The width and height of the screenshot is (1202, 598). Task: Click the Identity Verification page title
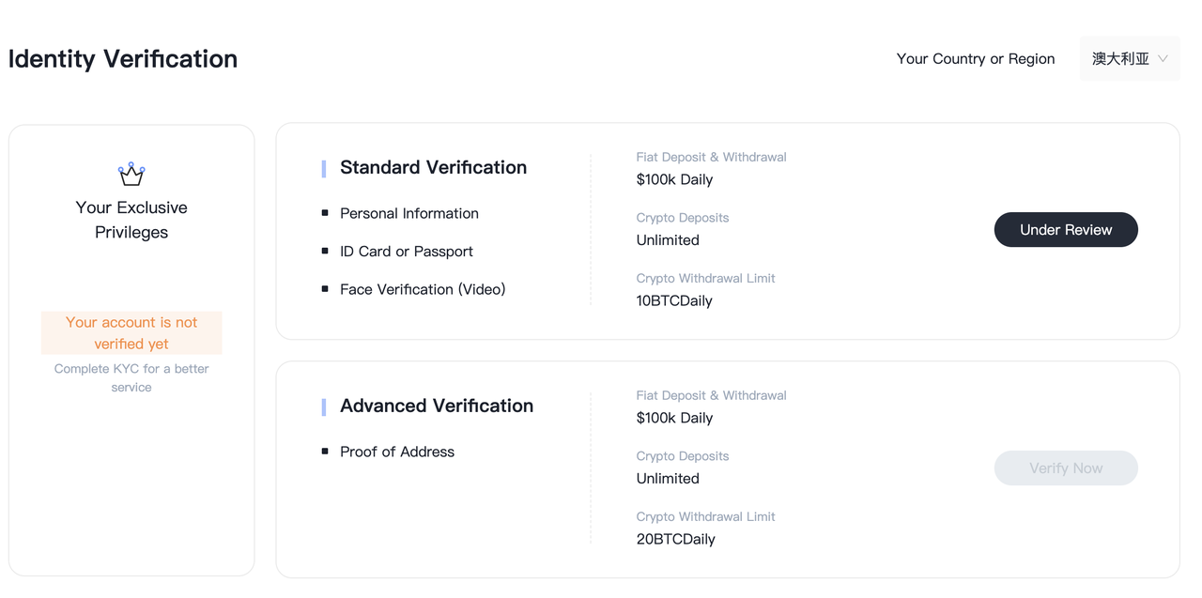(123, 58)
